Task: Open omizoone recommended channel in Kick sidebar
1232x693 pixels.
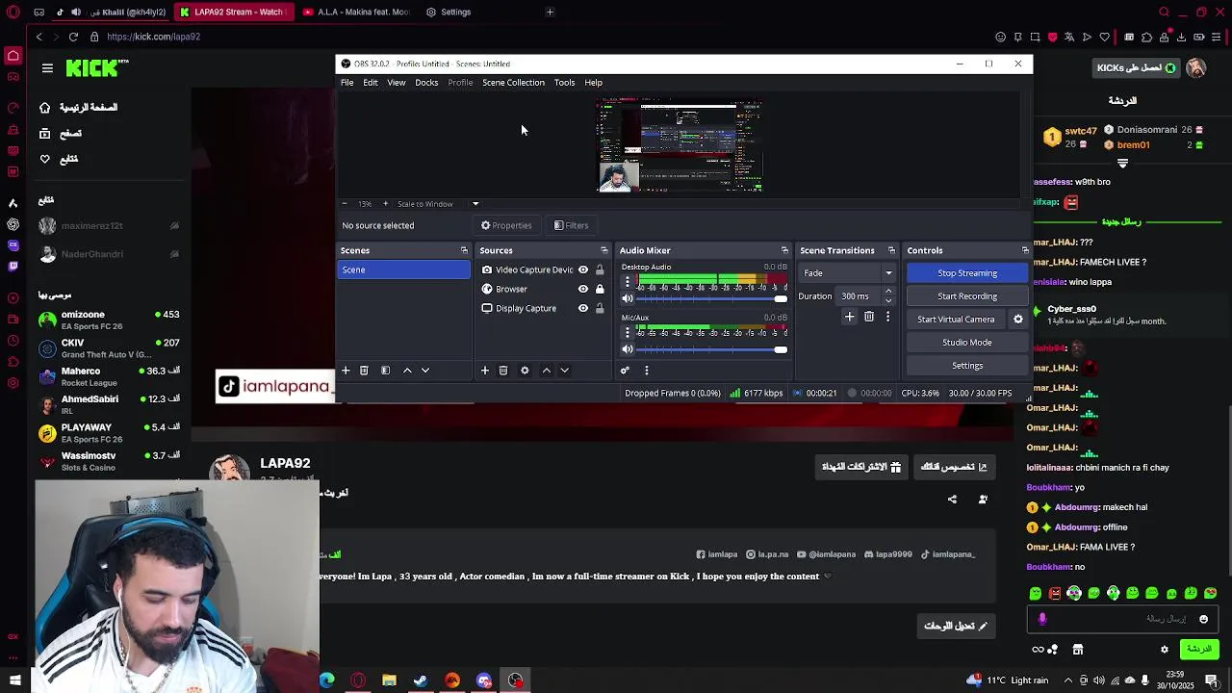Action: pos(109,321)
